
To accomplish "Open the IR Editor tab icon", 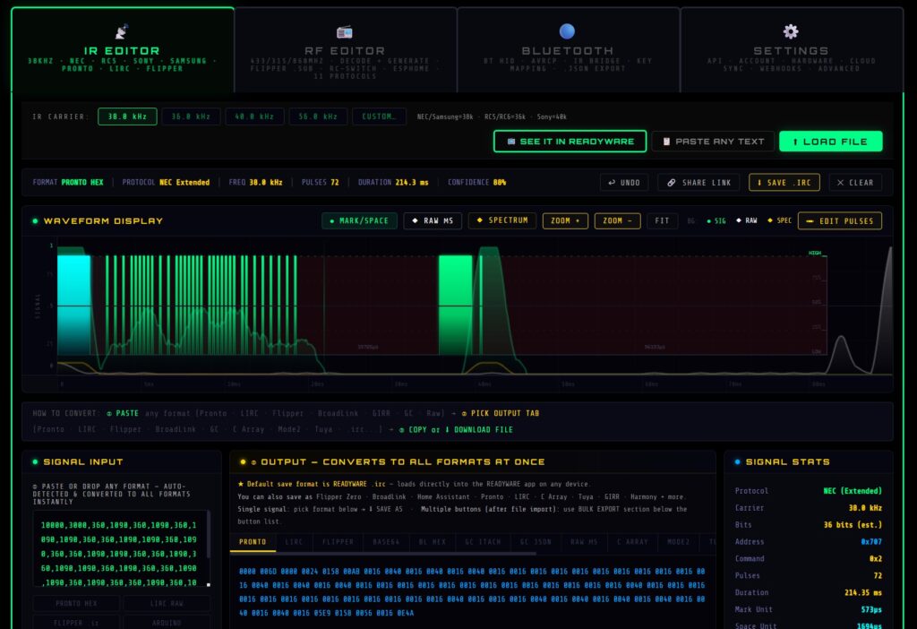I will coord(122,31).
